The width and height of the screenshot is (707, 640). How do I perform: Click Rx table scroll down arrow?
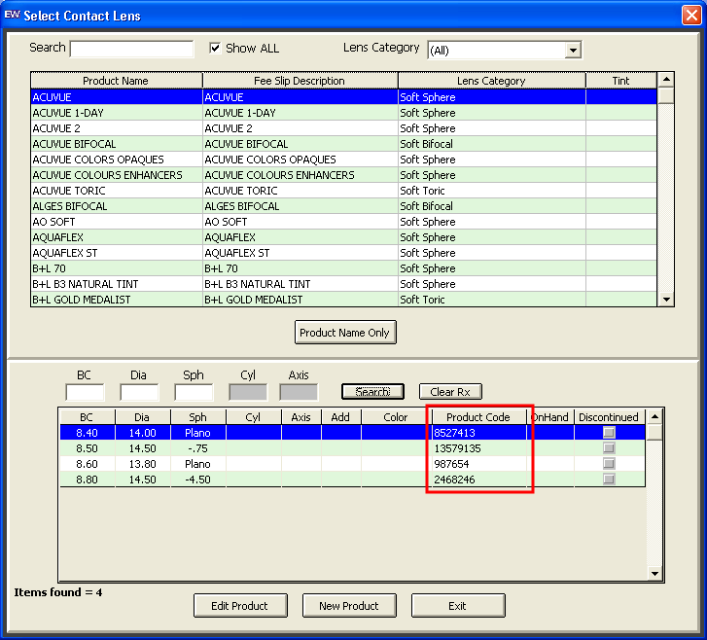pos(654,573)
